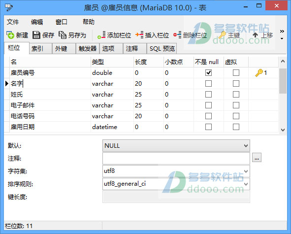The image size is (291, 234).
Task: Open the 文件 menu
Action: pos(13,22)
